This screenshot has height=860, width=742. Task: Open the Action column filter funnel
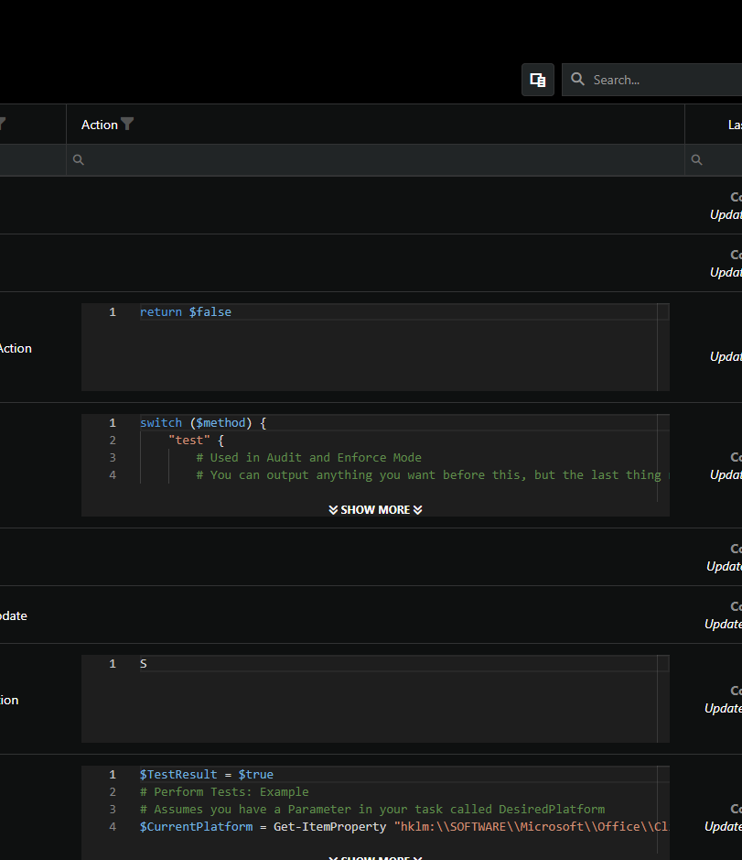point(127,124)
